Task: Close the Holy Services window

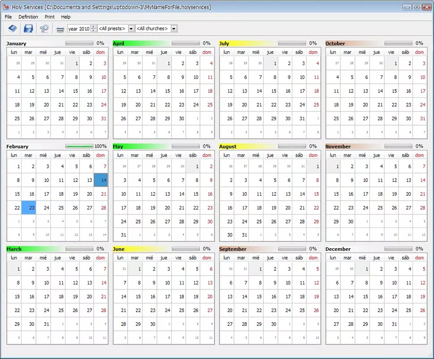Action: [x=426, y=7]
